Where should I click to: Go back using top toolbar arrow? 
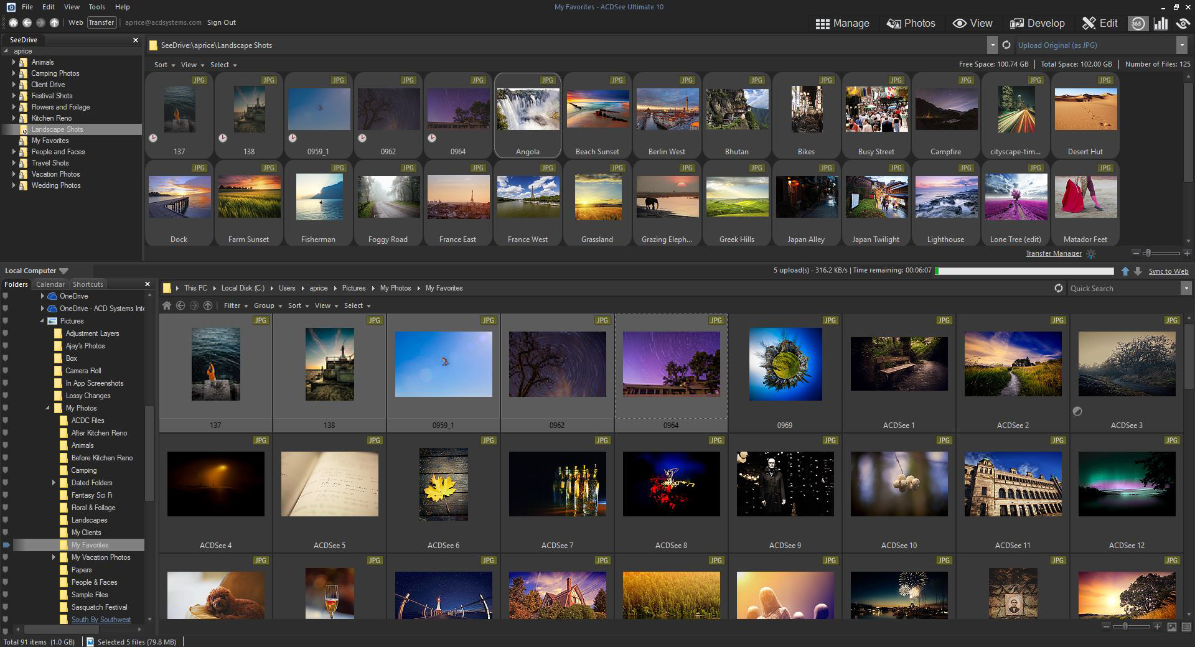[x=27, y=22]
